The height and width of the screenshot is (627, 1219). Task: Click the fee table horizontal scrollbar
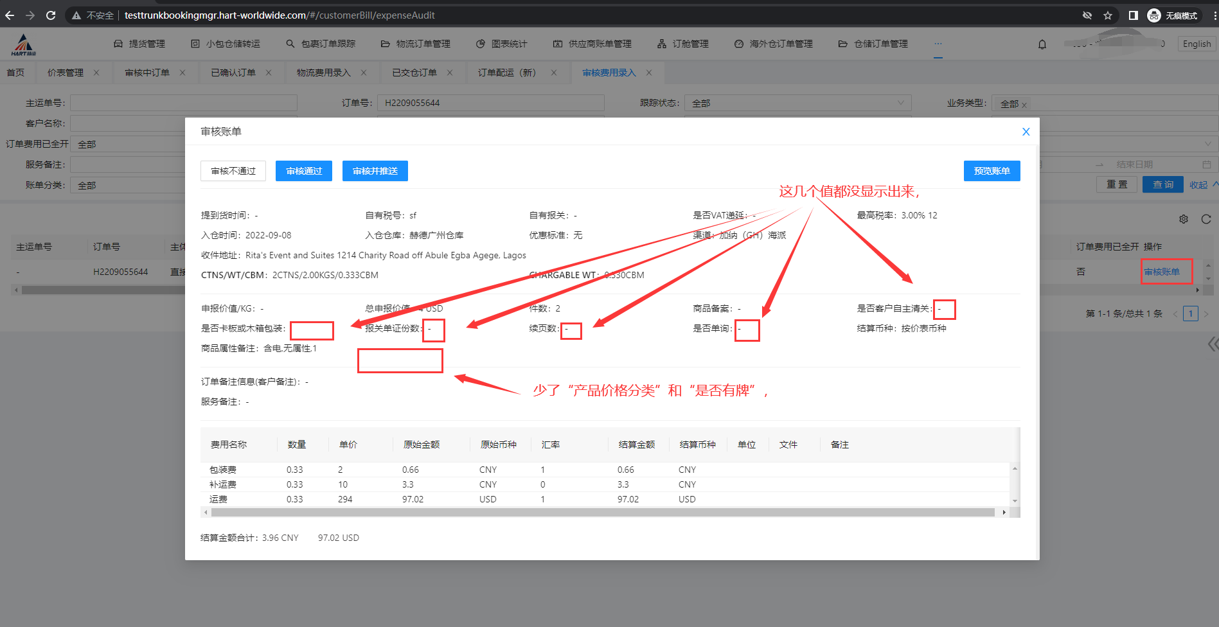603,512
